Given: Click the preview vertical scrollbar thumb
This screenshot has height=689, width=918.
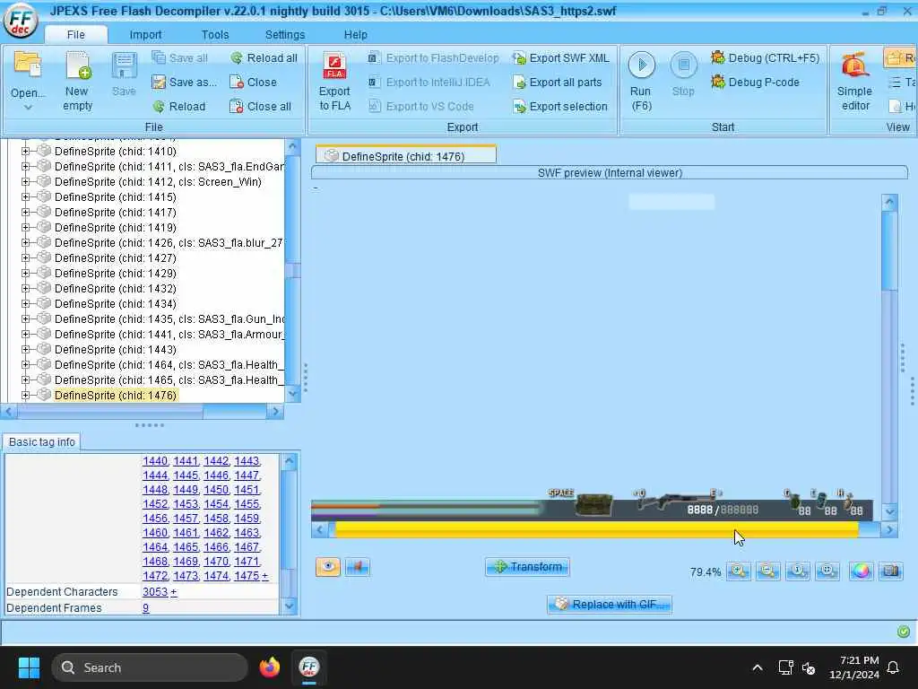Looking at the screenshot, I should coord(889,251).
